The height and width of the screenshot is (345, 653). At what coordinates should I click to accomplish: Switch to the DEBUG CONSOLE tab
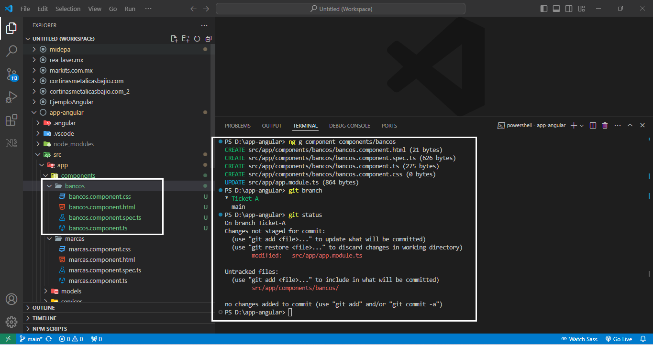point(350,126)
